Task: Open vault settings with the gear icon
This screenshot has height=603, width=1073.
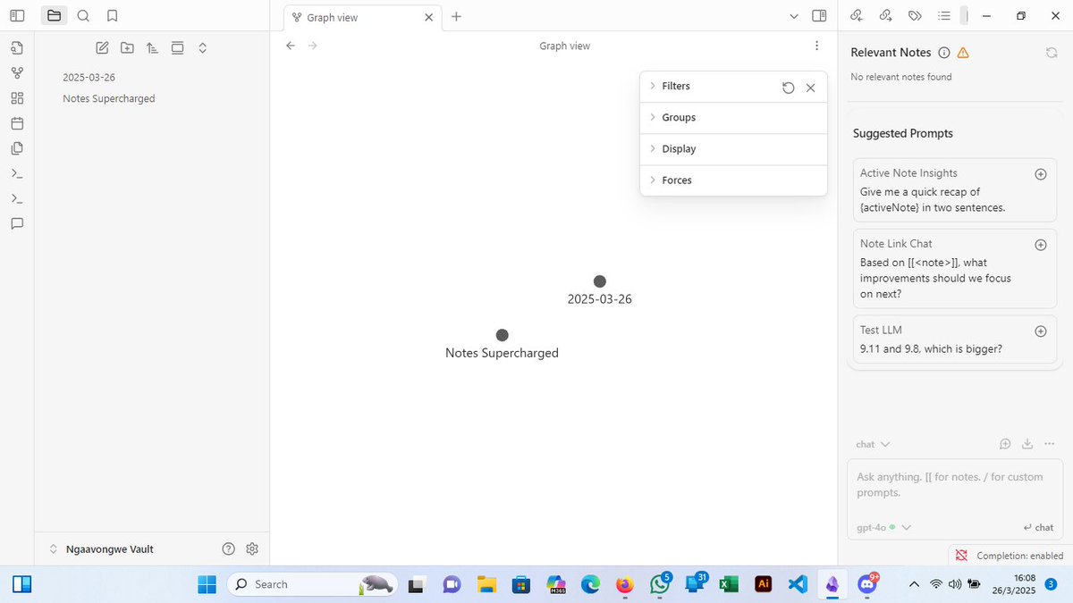Action: (252, 549)
